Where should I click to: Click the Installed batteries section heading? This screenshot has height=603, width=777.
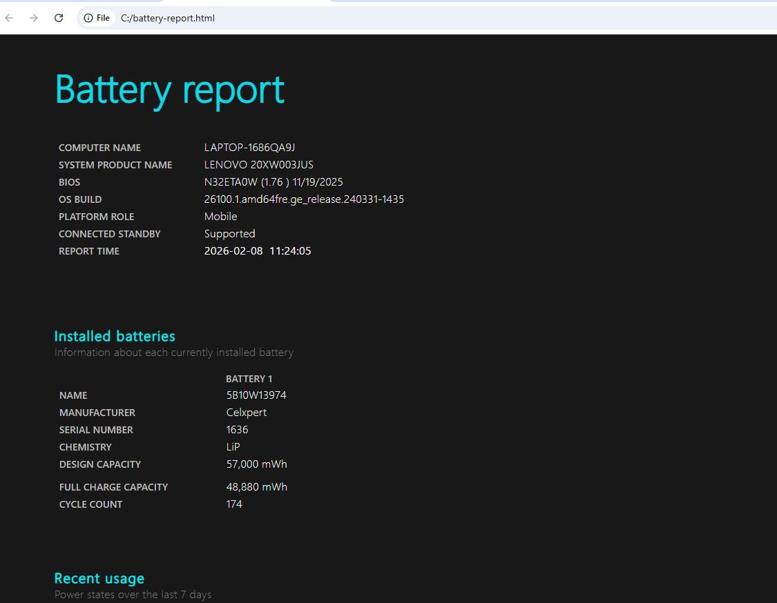pos(115,336)
